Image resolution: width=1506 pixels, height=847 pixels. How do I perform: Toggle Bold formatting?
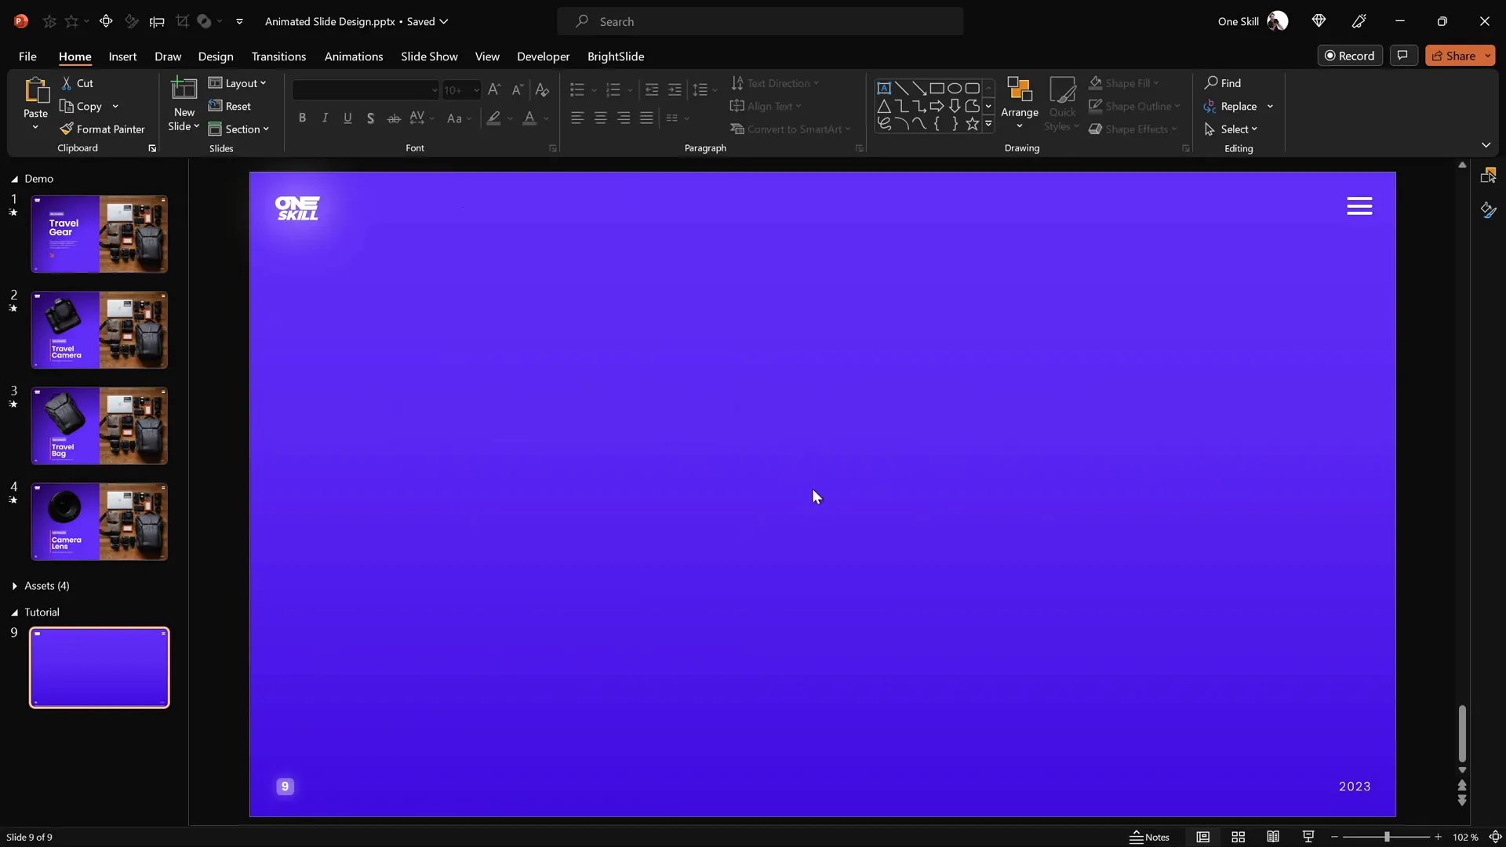click(x=302, y=118)
